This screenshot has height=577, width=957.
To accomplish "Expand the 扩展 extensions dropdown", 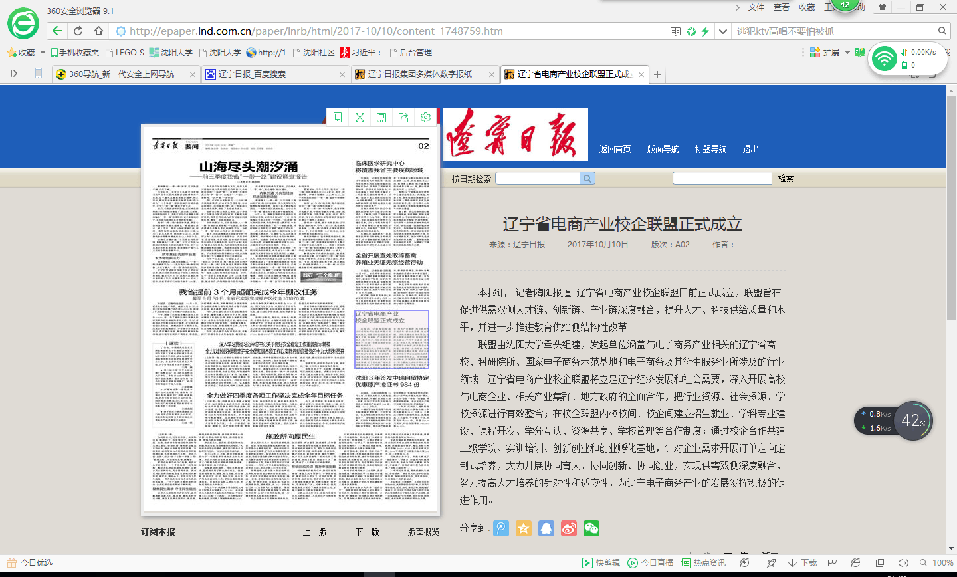I will click(x=847, y=53).
